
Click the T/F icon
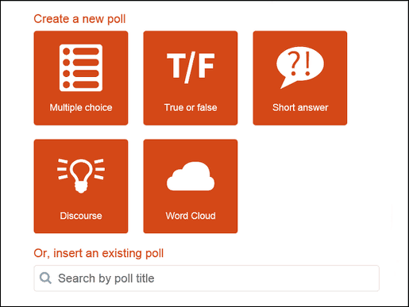(191, 67)
